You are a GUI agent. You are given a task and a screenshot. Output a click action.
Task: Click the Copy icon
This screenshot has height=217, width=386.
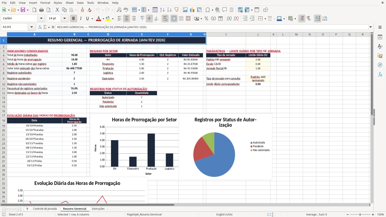[64, 10]
